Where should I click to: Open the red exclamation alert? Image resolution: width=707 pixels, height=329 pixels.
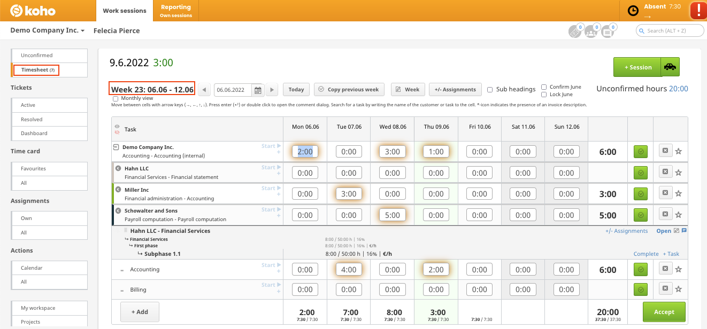[x=698, y=11]
